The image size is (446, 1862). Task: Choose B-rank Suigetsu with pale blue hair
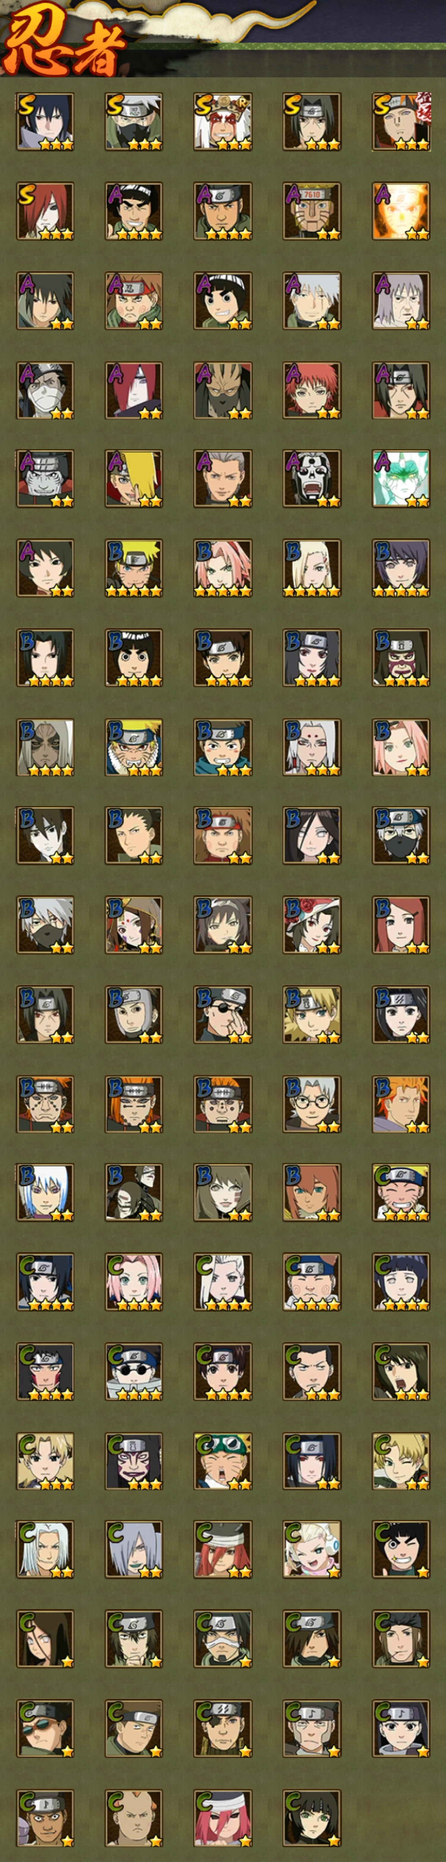point(45,1193)
